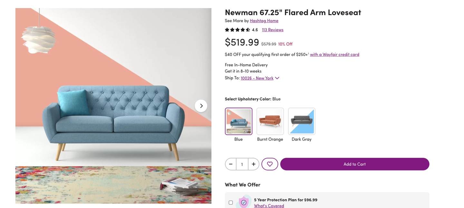Screen dimensions: 464x208
Task: Expand the Ship To location chevron
Action: click(x=277, y=78)
